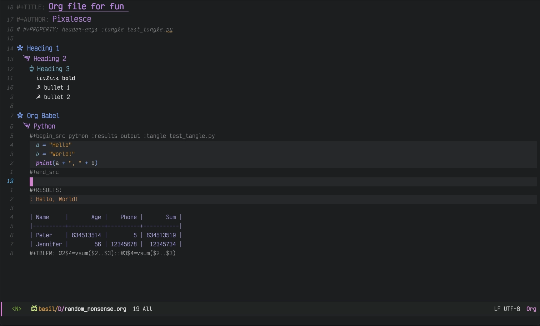
Task: Click the cup icon before Heading 3
Action: 31,68
